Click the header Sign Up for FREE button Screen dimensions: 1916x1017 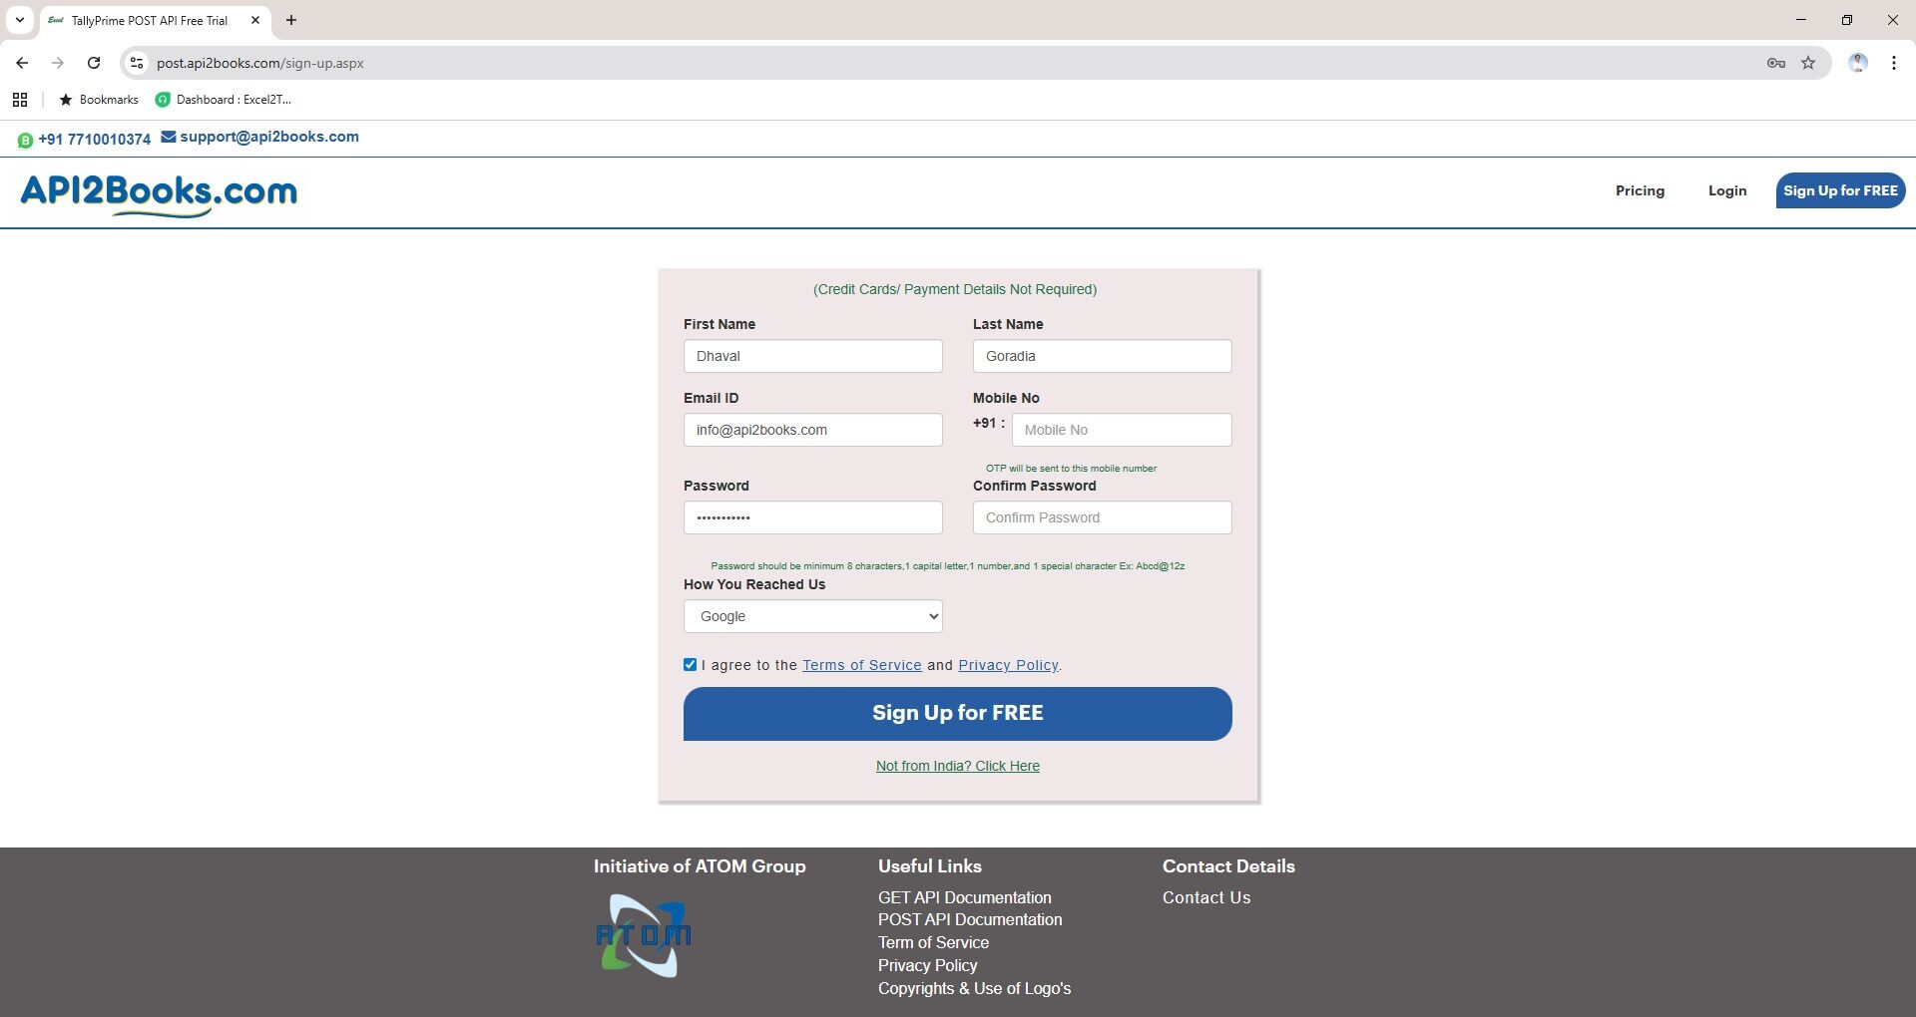(1840, 190)
